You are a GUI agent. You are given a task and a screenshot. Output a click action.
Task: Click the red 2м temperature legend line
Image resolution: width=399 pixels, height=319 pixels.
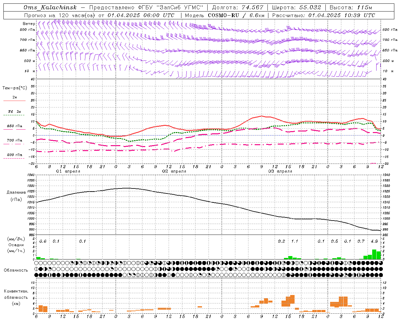click(x=14, y=101)
